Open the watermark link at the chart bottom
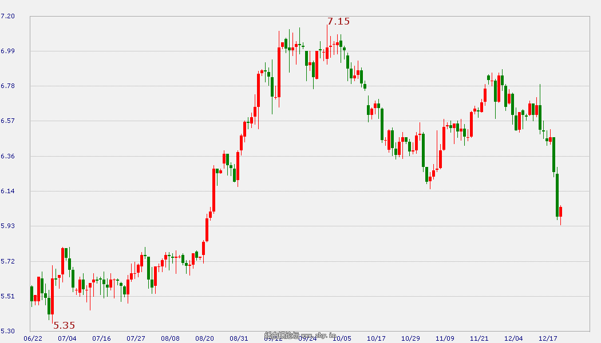 tap(300, 336)
